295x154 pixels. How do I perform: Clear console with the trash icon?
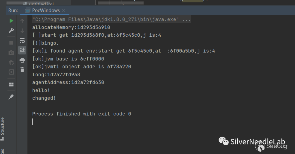[22, 70]
